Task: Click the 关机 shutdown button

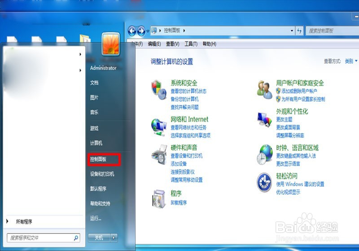Action: (x=99, y=238)
